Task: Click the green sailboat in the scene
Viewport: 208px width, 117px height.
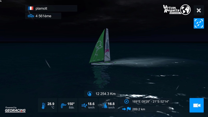Action: (102, 47)
